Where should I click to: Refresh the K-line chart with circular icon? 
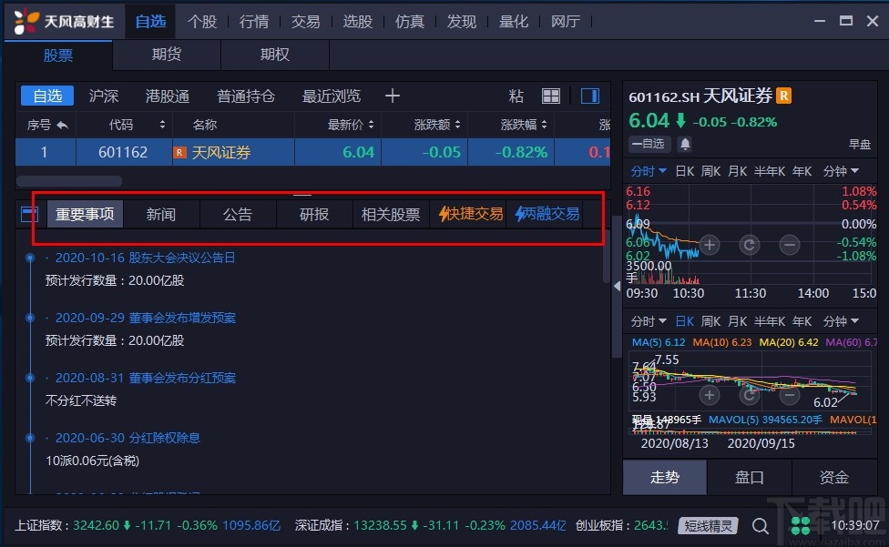coord(750,244)
